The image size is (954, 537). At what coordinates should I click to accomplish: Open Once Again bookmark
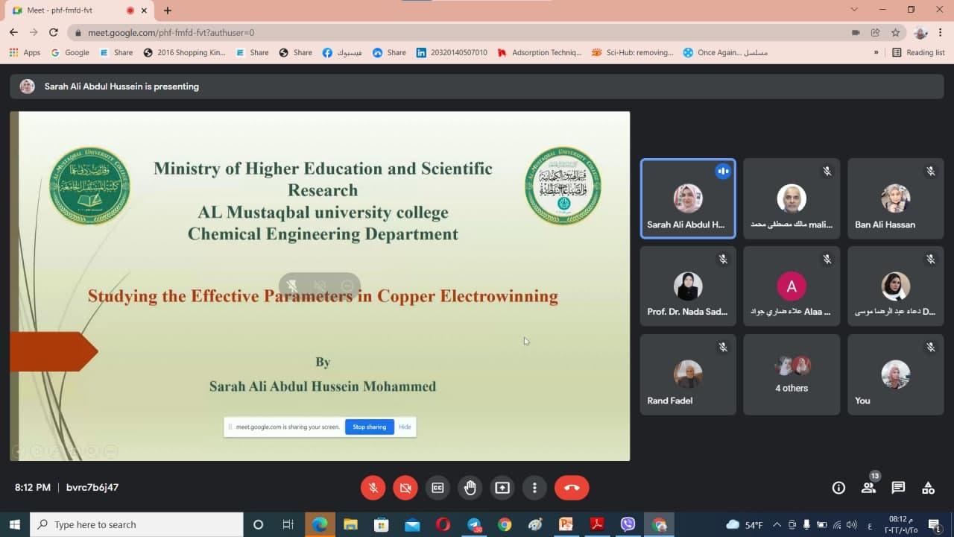(725, 52)
